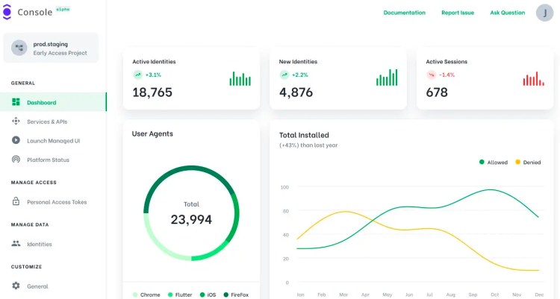Click the Ask Question link
The width and height of the screenshot is (560, 299).
point(507,13)
